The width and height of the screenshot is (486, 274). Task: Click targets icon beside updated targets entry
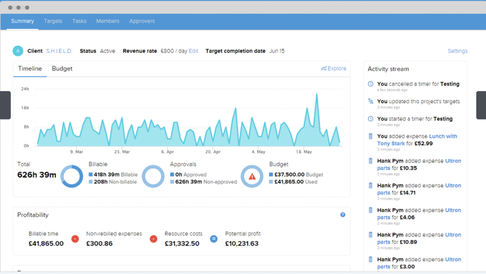(370, 101)
